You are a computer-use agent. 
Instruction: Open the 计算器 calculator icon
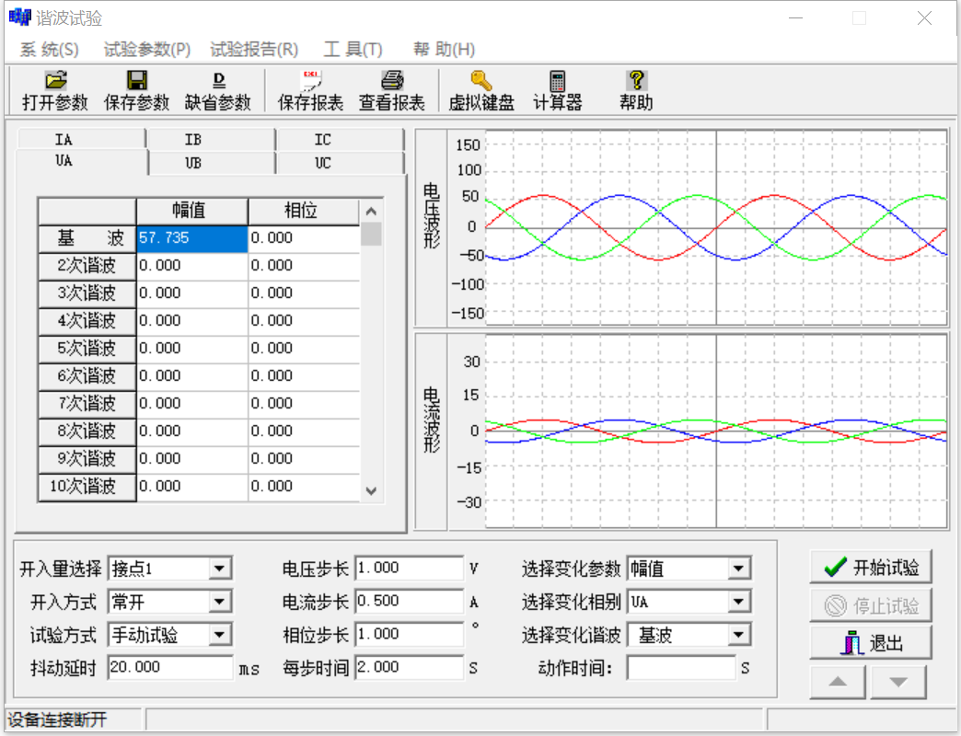557,90
